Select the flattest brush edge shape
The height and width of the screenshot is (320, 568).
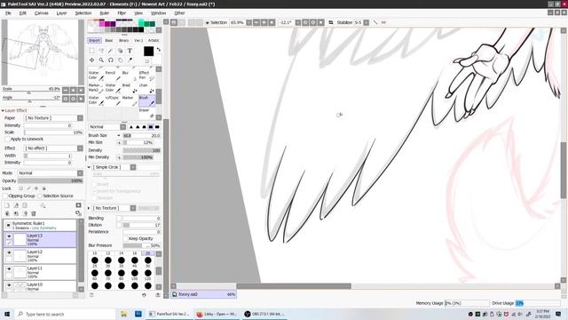pyautogui.click(x=157, y=127)
